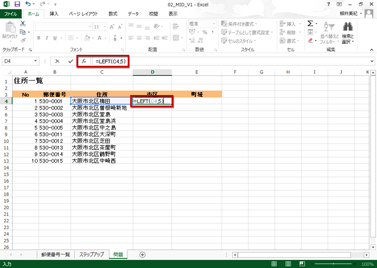
Task: Click the Orientation text angle icon
Action: pos(156,26)
